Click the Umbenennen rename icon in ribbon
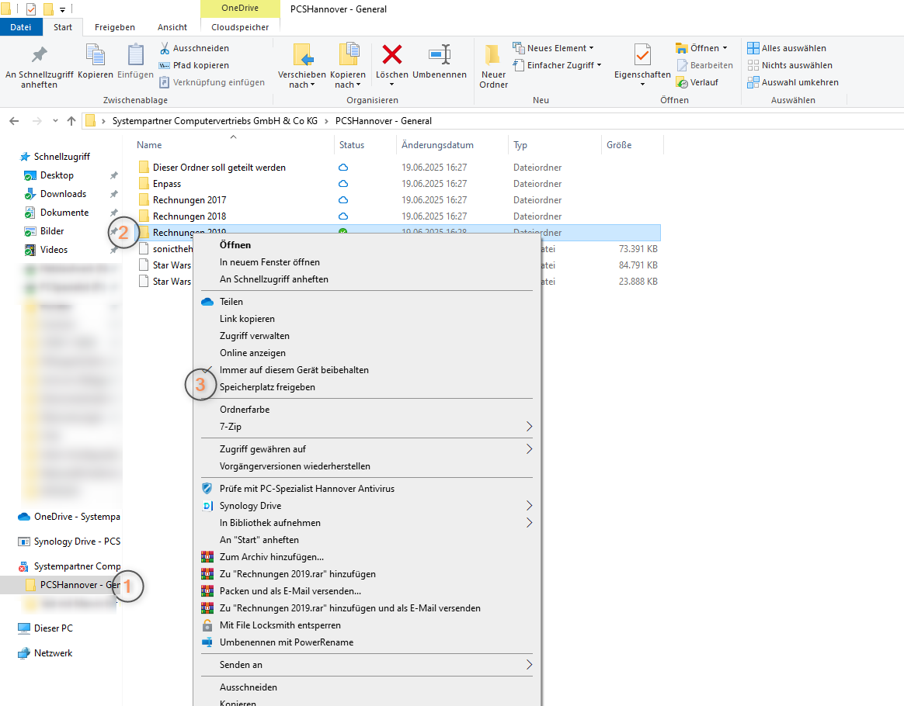Viewport: 904px width, 706px height. 440,56
